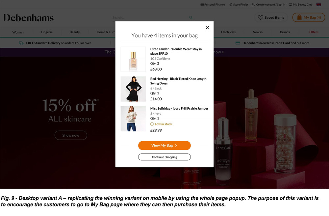Click the Continue Shopping button
This screenshot has height=216, width=329.
(164, 157)
